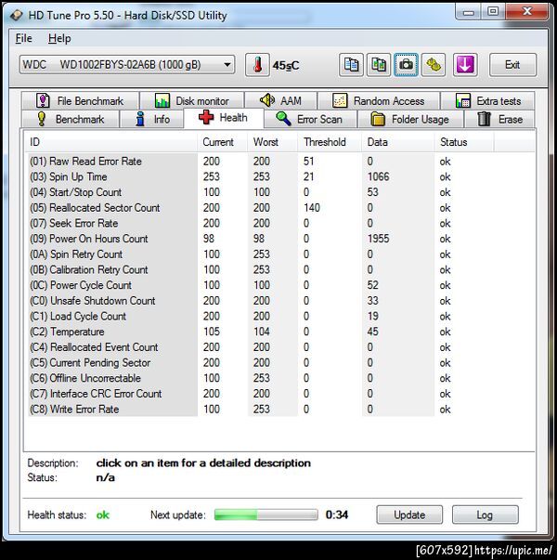
Task: Open the Extra tests tab
Action: click(x=487, y=100)
